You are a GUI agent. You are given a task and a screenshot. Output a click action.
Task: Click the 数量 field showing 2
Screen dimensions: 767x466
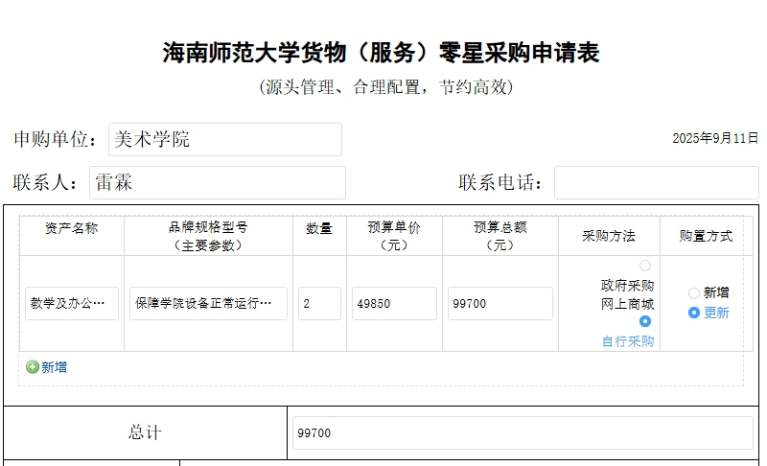coord(319,304)
